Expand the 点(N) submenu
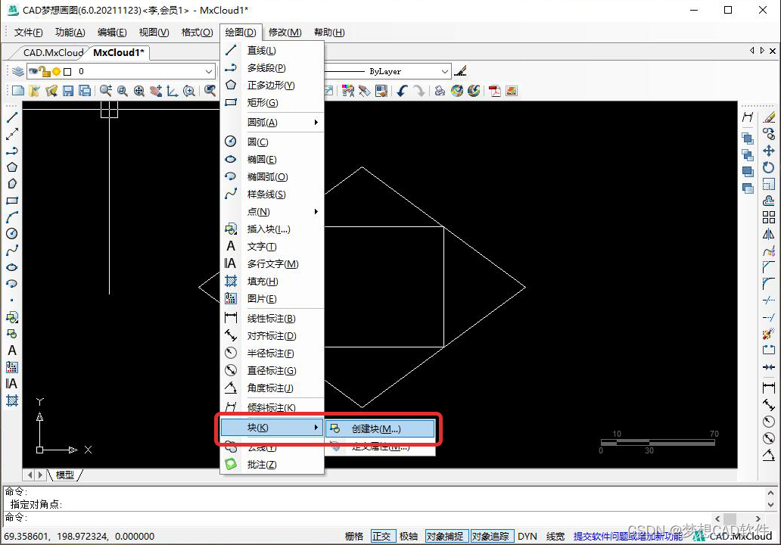 (x=272, y=212)
